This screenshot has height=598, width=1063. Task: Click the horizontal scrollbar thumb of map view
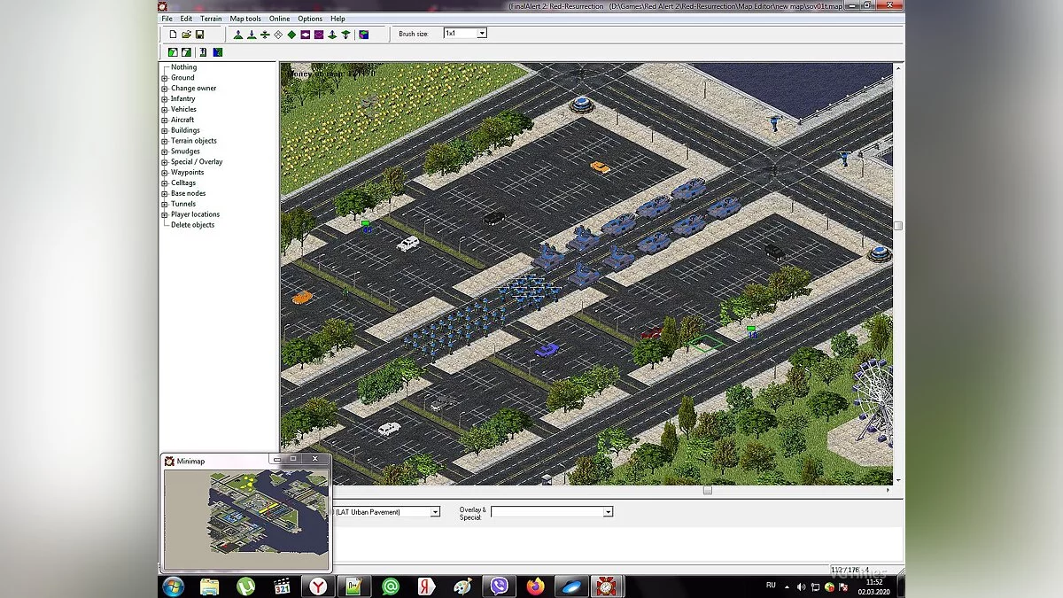click(707, 490)
